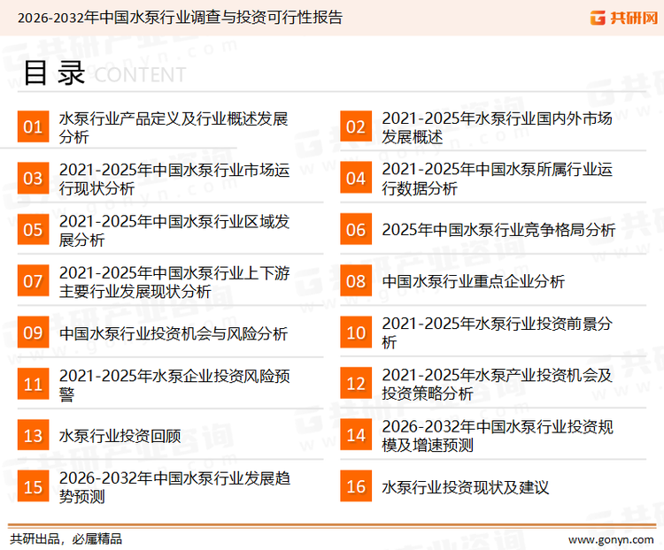Click the orange 11 chapter number box
This screenshot has width=664, height=550.
[x=33, y=384]
